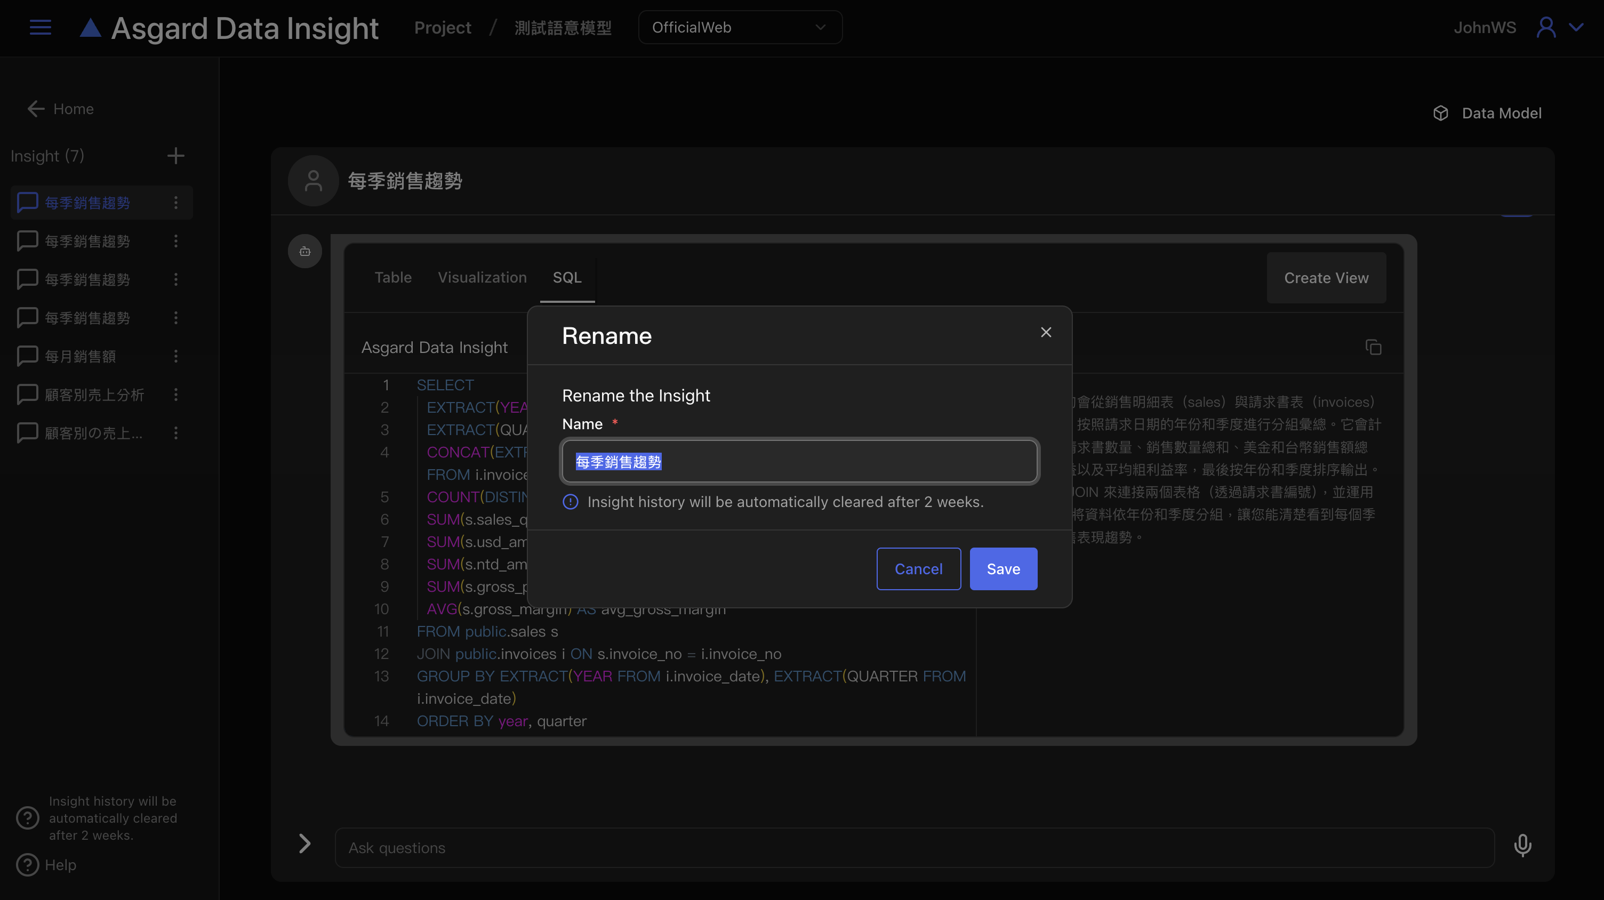Click the microphone voice input icon
Image resolution: width=1604 pixels, height=900 pixels.
point(1522,846)
